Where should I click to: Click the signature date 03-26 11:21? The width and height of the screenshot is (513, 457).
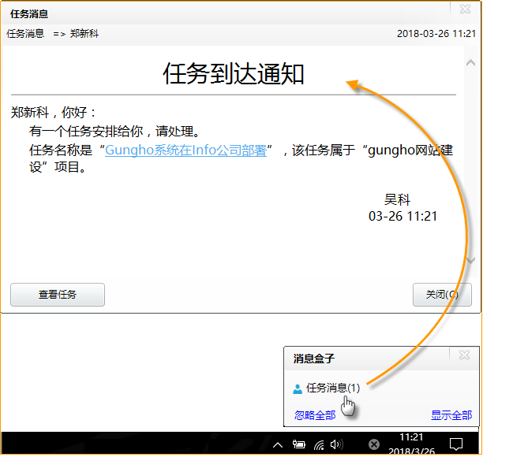403,216
